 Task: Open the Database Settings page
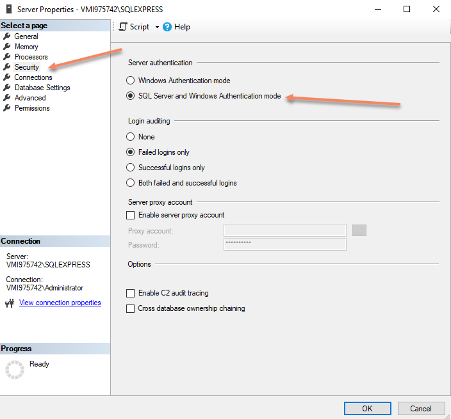(42, 88)
